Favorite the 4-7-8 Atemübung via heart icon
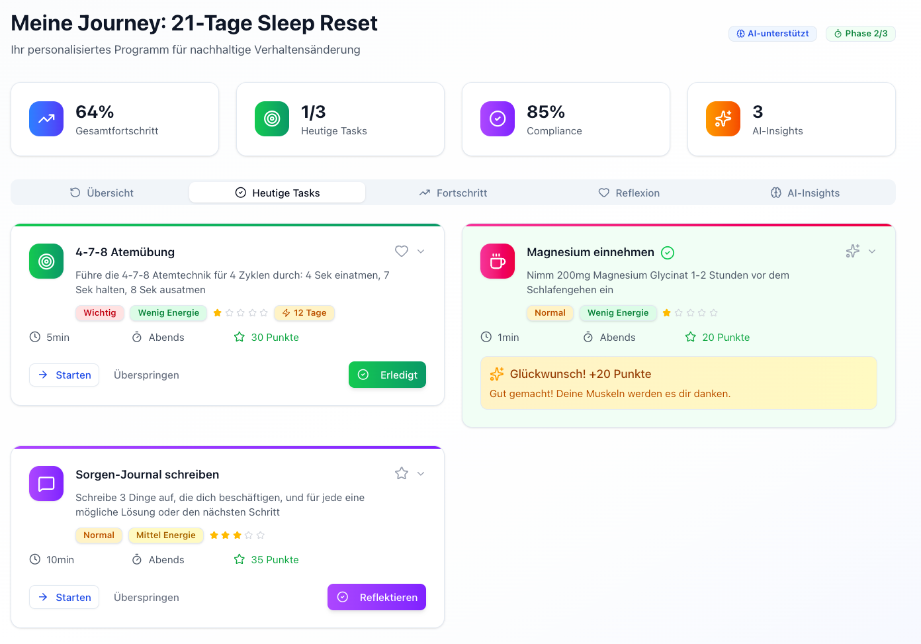 click(x=401, y=251)
